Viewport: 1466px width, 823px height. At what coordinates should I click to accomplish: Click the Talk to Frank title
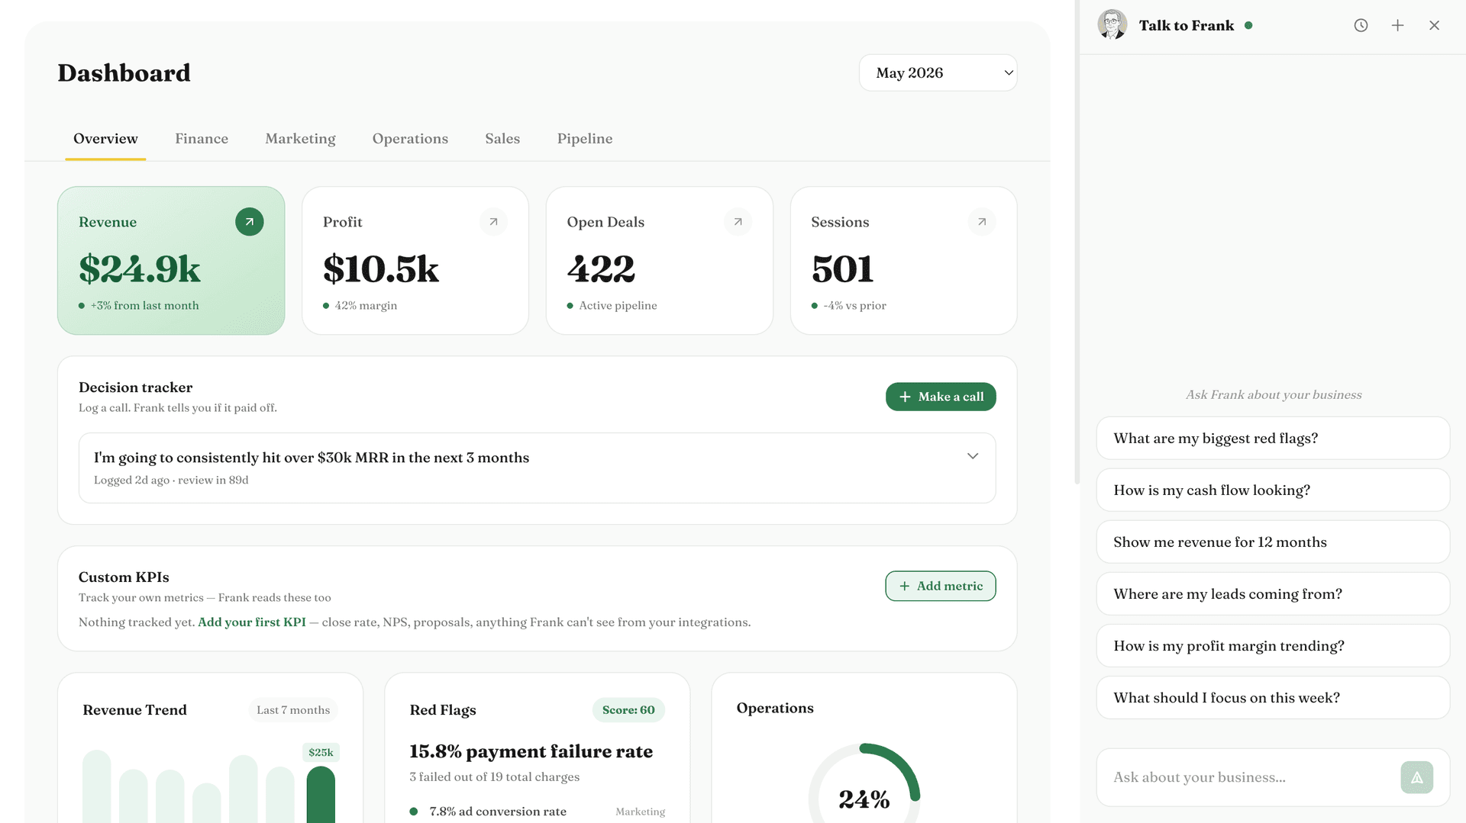[1186, 25]
